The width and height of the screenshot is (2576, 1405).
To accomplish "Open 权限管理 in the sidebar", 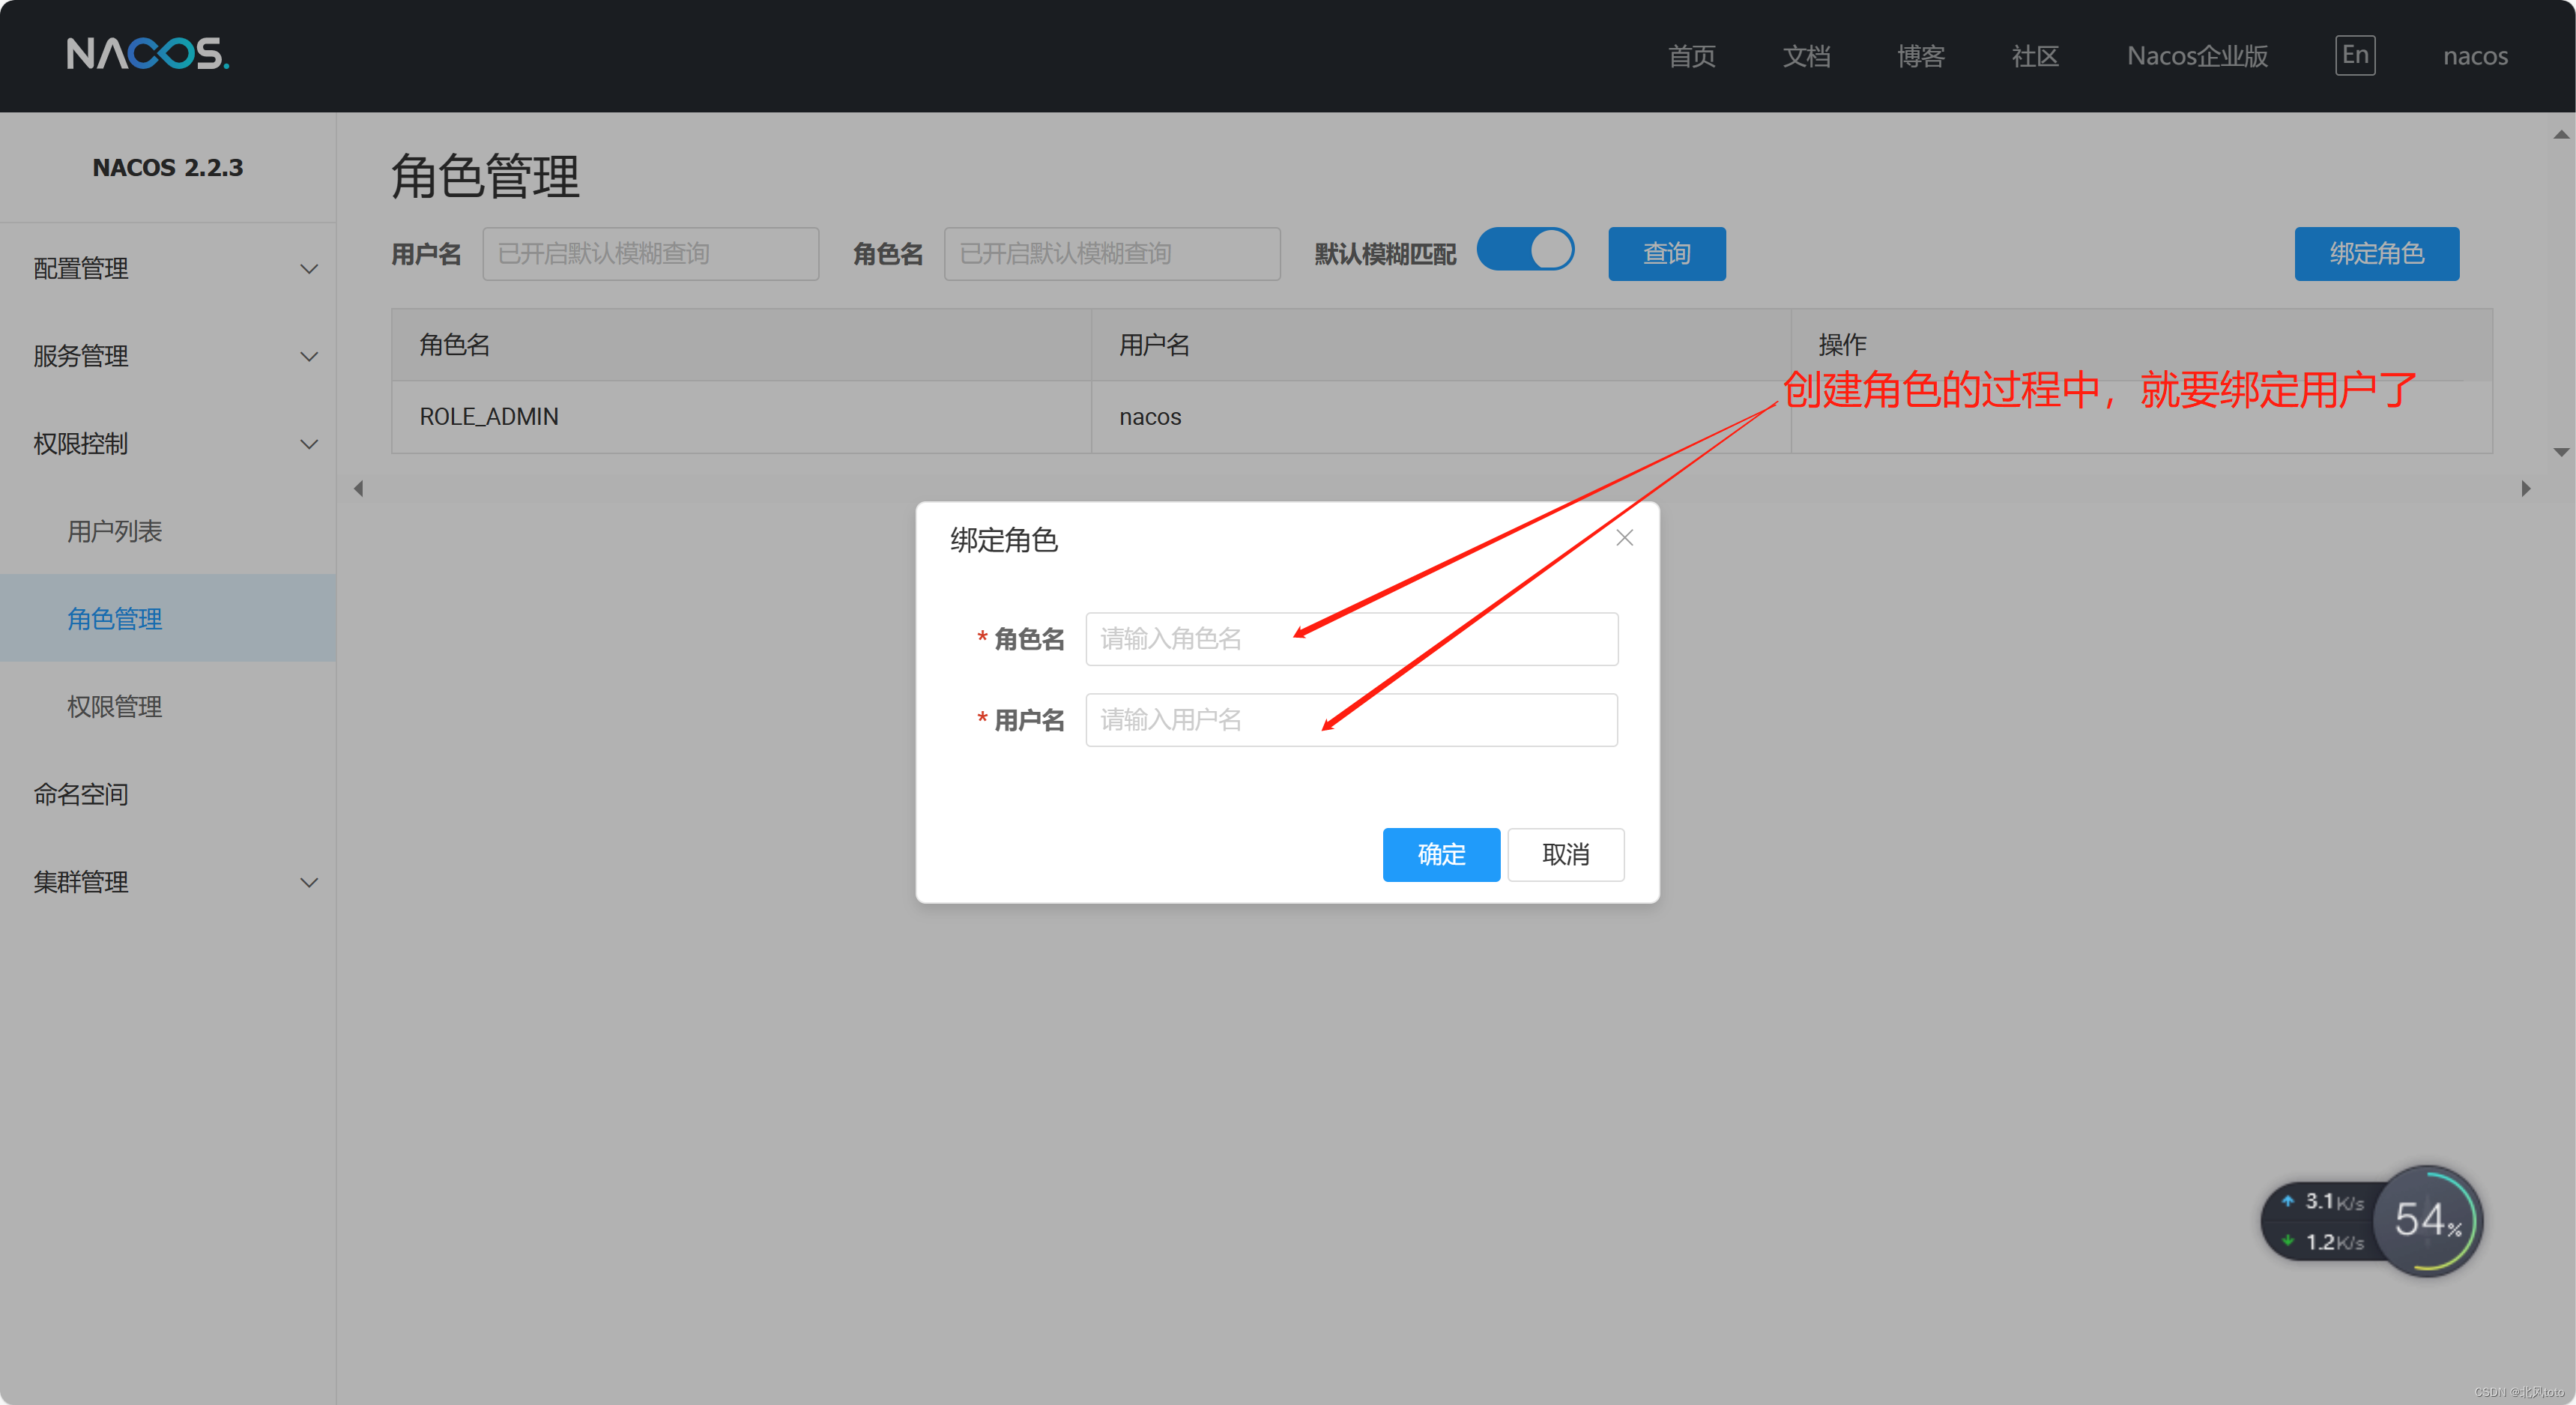I will (168, 706).
